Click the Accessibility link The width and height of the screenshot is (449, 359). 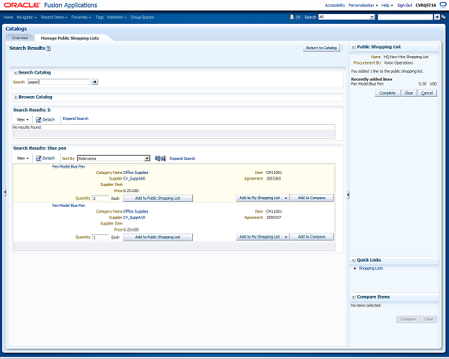(335, 5)
